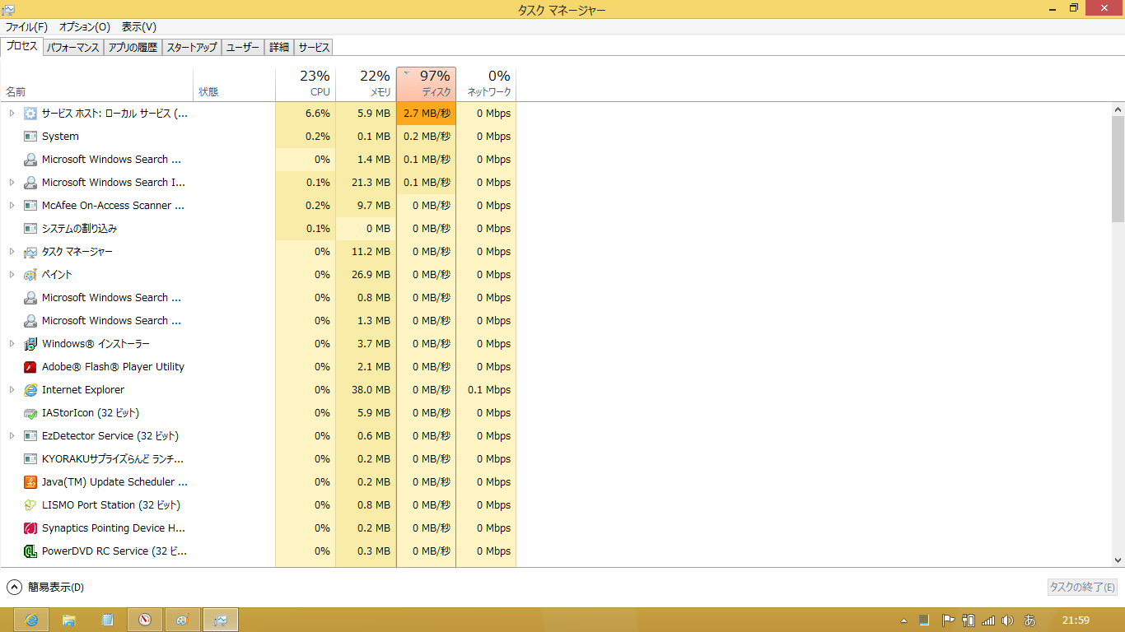Expand the McAfee On-Access Scanner row
The height and width of the screenshot is (632, 1125).
click(x=12, y=206)
